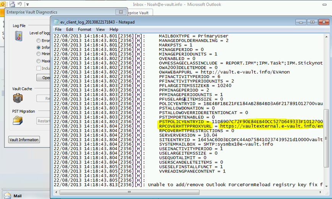Viewport: 332px width, 199px height.
Task: Click the SERVERVERSION = 10.04 line
Action: pos(188,135)
